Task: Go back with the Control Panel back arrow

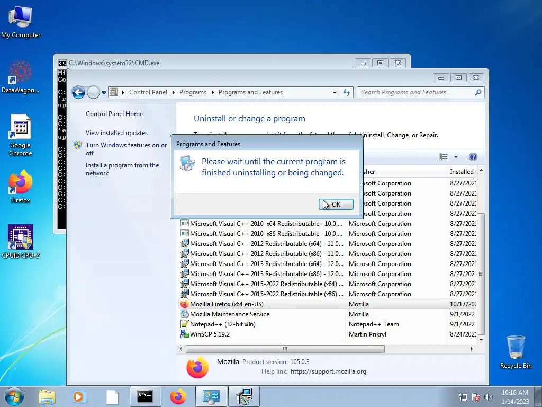Action: [78, 92]
